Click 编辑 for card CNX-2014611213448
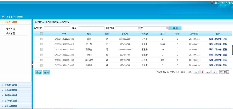233x109 pixels. point(211,39)
